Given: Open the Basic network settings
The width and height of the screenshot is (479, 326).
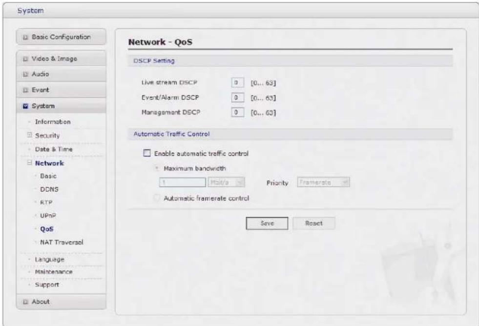Looking at the screenshot, I should click(x=48, y=176).
